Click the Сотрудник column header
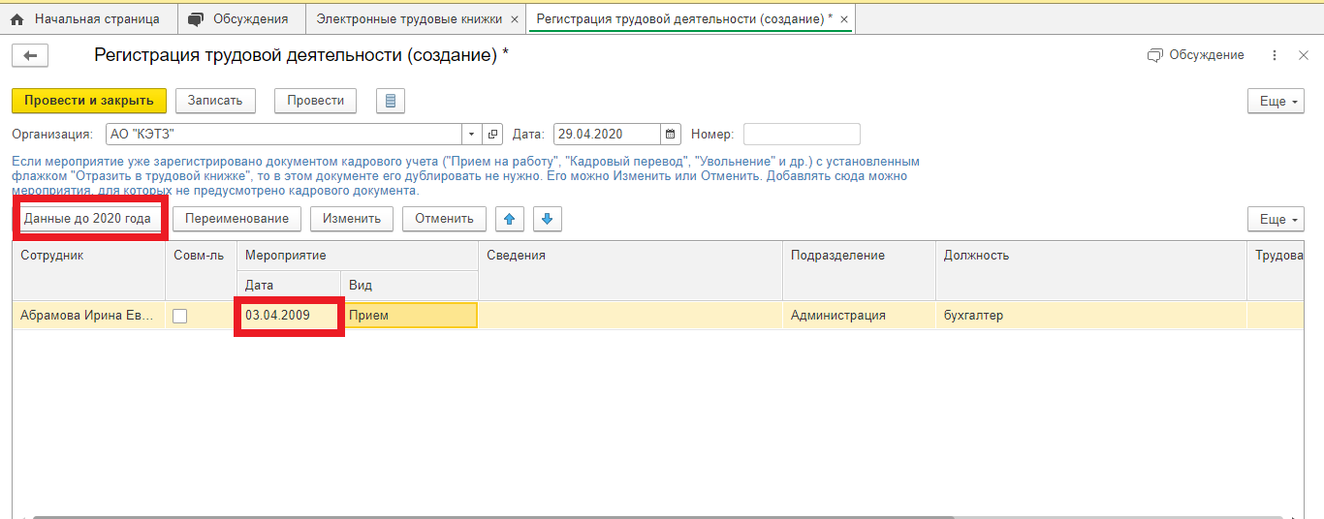Viewport: 1324px width, 519px height. (x=88, y=270)
